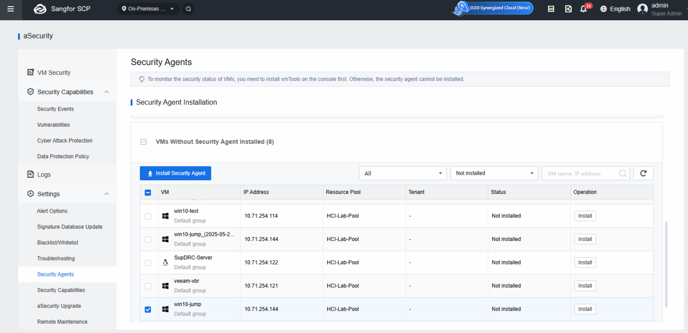Open Security Events page

(x=56, y=109)
